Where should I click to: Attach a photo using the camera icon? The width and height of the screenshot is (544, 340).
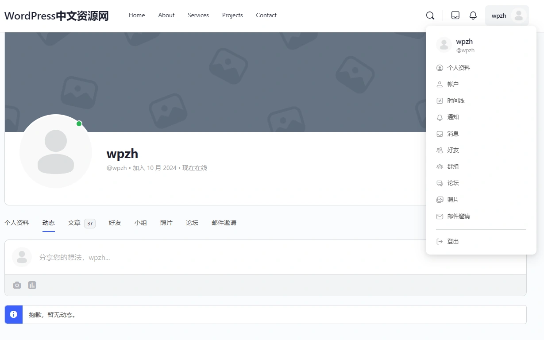[17, 285]
